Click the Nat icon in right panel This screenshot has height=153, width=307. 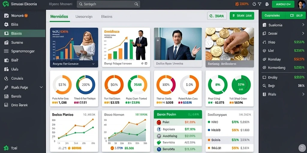point(264,51)
